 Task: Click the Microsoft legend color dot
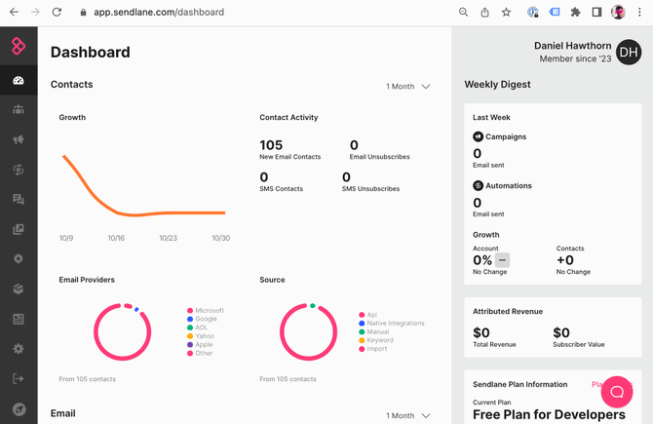pyautogui.click(x=190, y=311)
